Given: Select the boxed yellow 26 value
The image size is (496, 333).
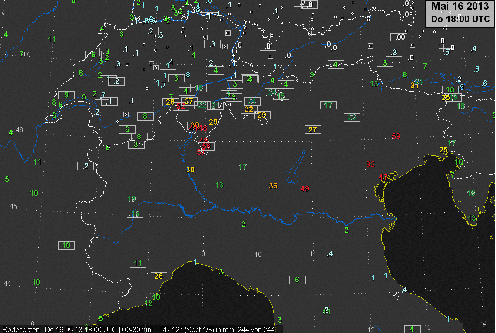Looking at the screenshot, I should 159,276.
